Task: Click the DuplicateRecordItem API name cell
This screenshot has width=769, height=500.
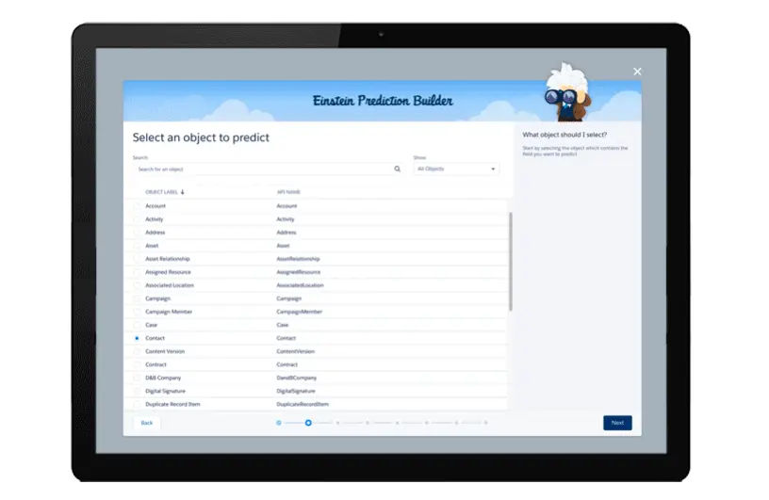Action: pos(303,404)
